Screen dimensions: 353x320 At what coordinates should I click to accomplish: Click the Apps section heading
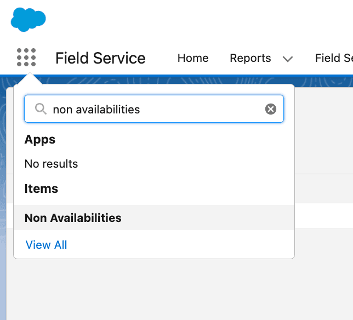point(40,140)
